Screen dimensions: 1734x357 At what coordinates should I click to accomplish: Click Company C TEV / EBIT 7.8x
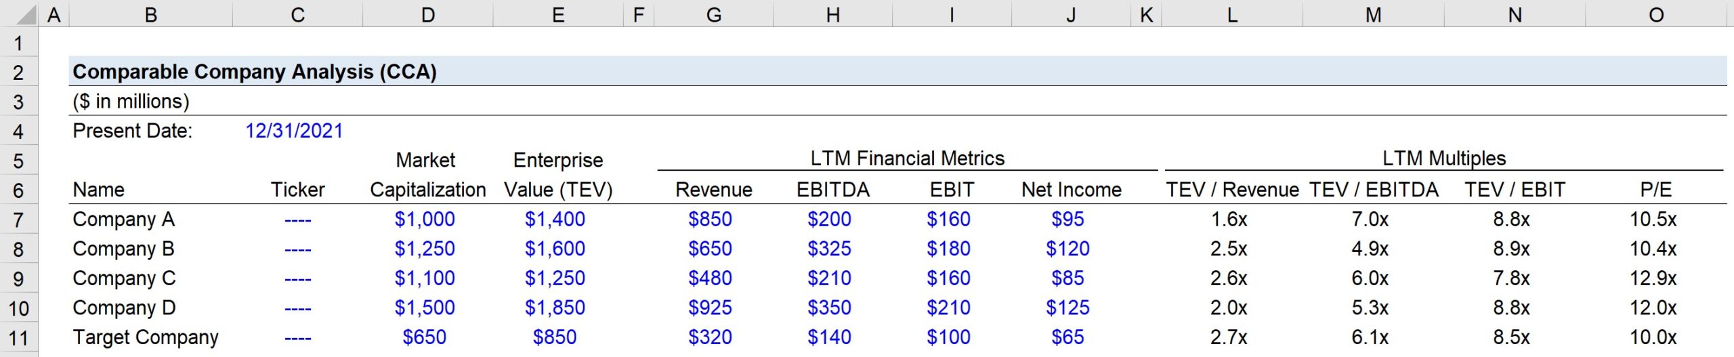click(x=1512, y=278)
